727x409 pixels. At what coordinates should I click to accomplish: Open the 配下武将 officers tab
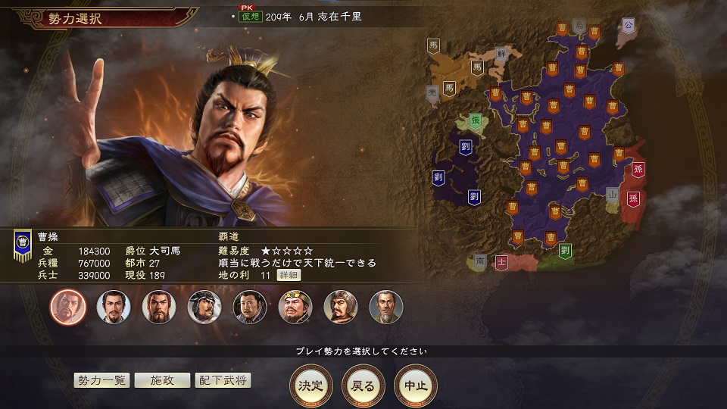coord(223,380)
